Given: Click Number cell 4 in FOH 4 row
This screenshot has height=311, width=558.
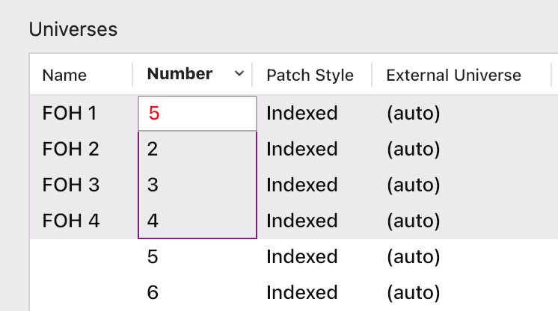Looking at the screenshot, I should pyautogui.click(x=197, y=221).
